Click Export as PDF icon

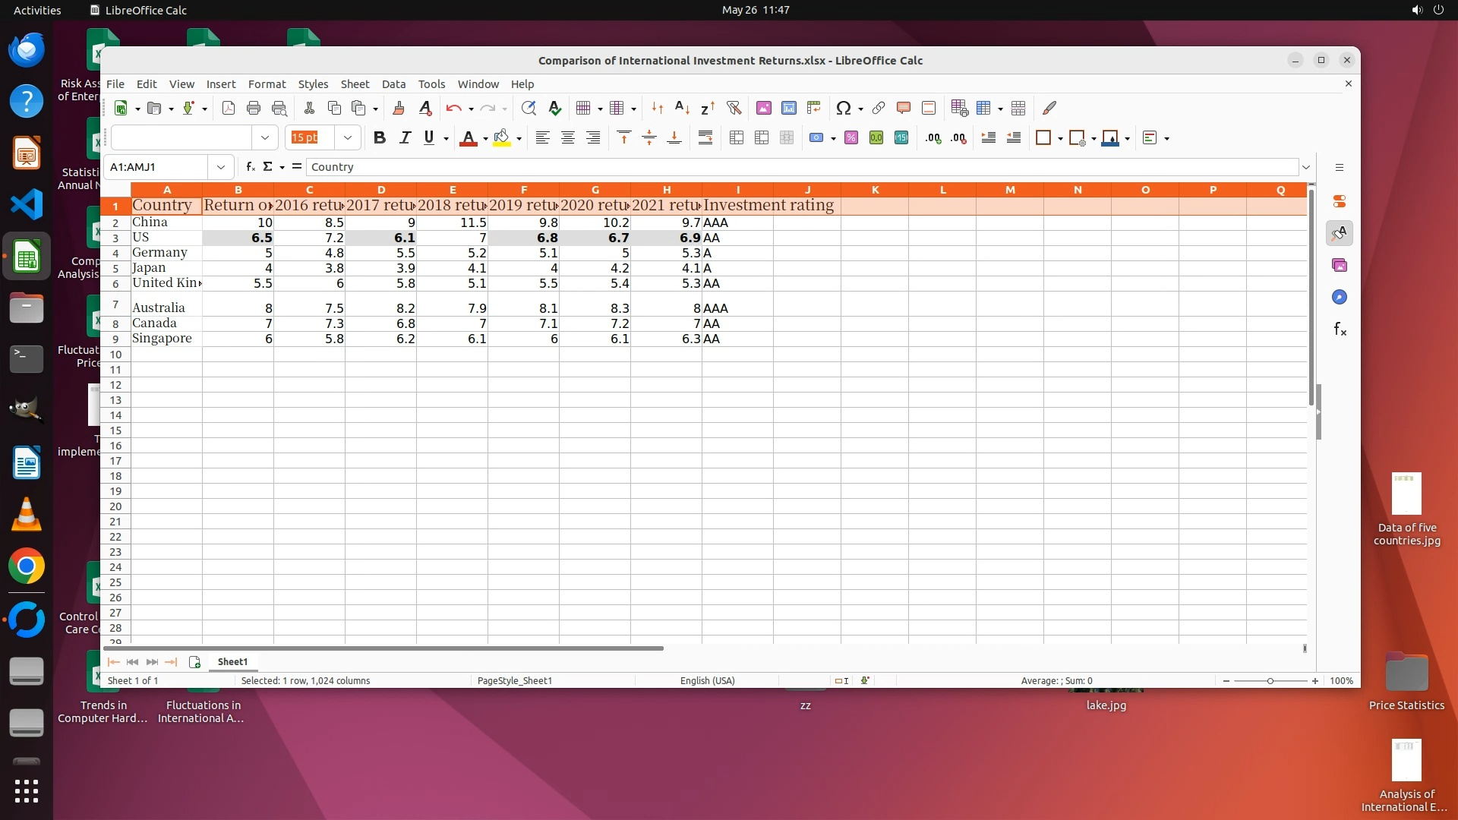tap(228, 109)
